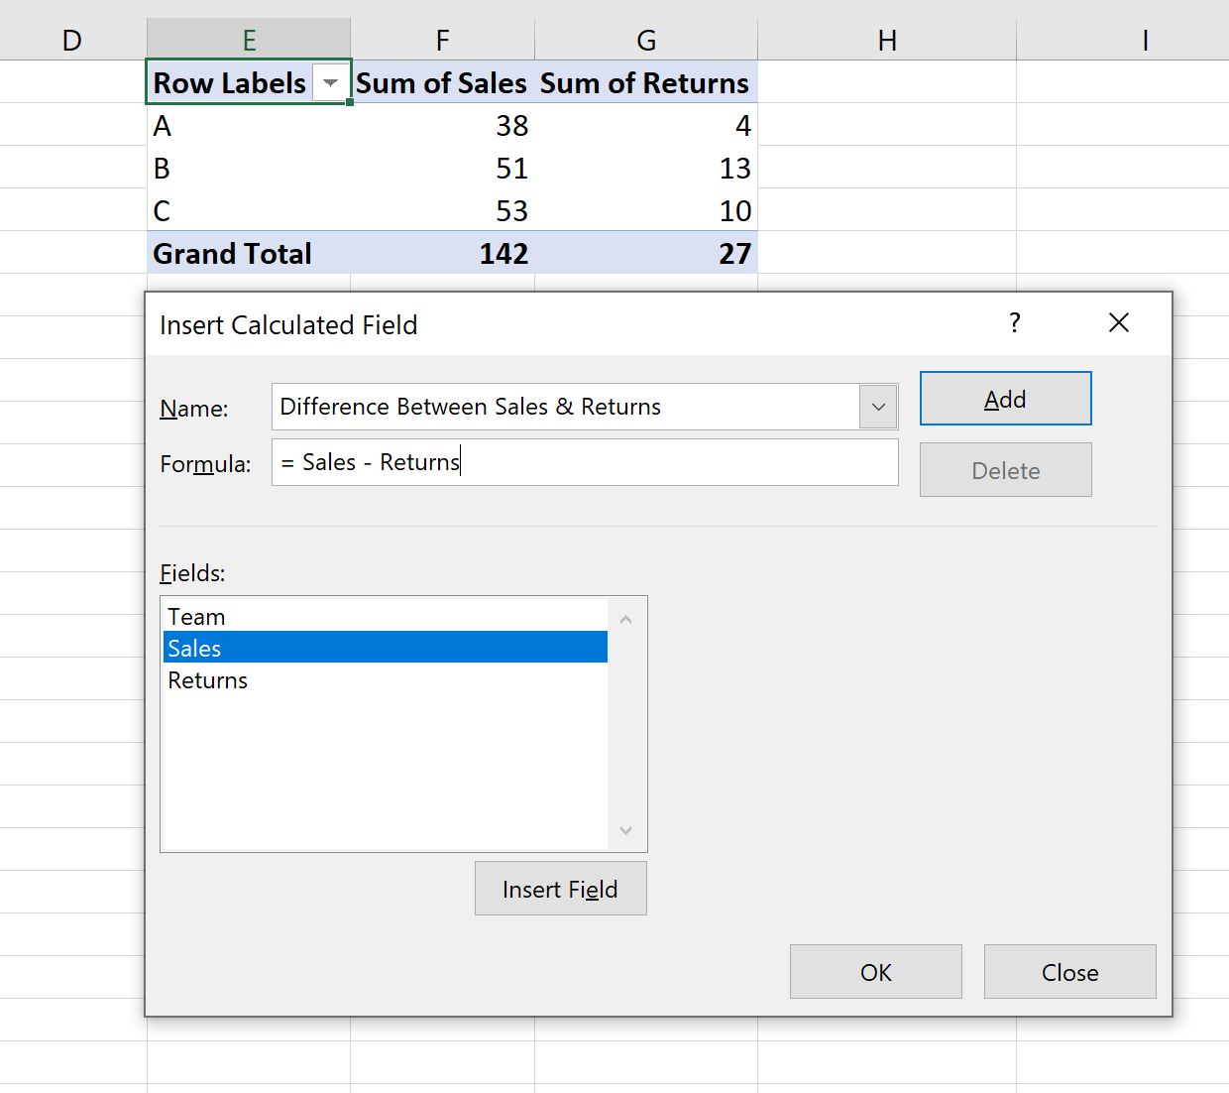This screenshot has width=1229, height=1093.
Task: Select the column D header
Action: 71,40
